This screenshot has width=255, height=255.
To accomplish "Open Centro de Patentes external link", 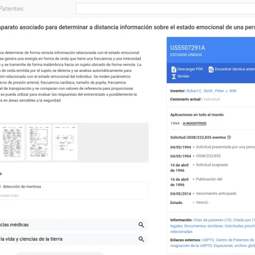I will tap(235, 240).
